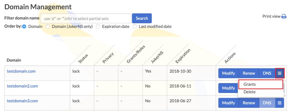Screen dimensions: 289x111
Task: Select Domain (JokerNS only) radio button
Action: tap(48, 26)
